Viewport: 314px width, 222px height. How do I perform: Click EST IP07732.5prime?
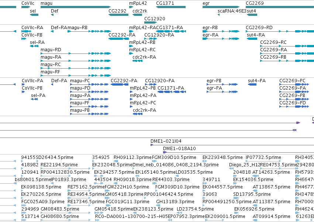pyautogui.click(x=263, y=157)
